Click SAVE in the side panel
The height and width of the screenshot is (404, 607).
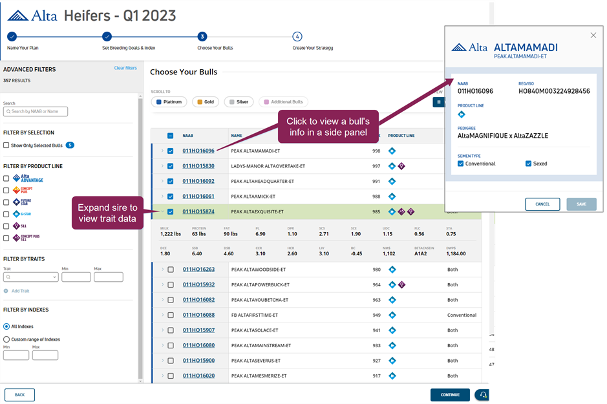click(581, 204)
